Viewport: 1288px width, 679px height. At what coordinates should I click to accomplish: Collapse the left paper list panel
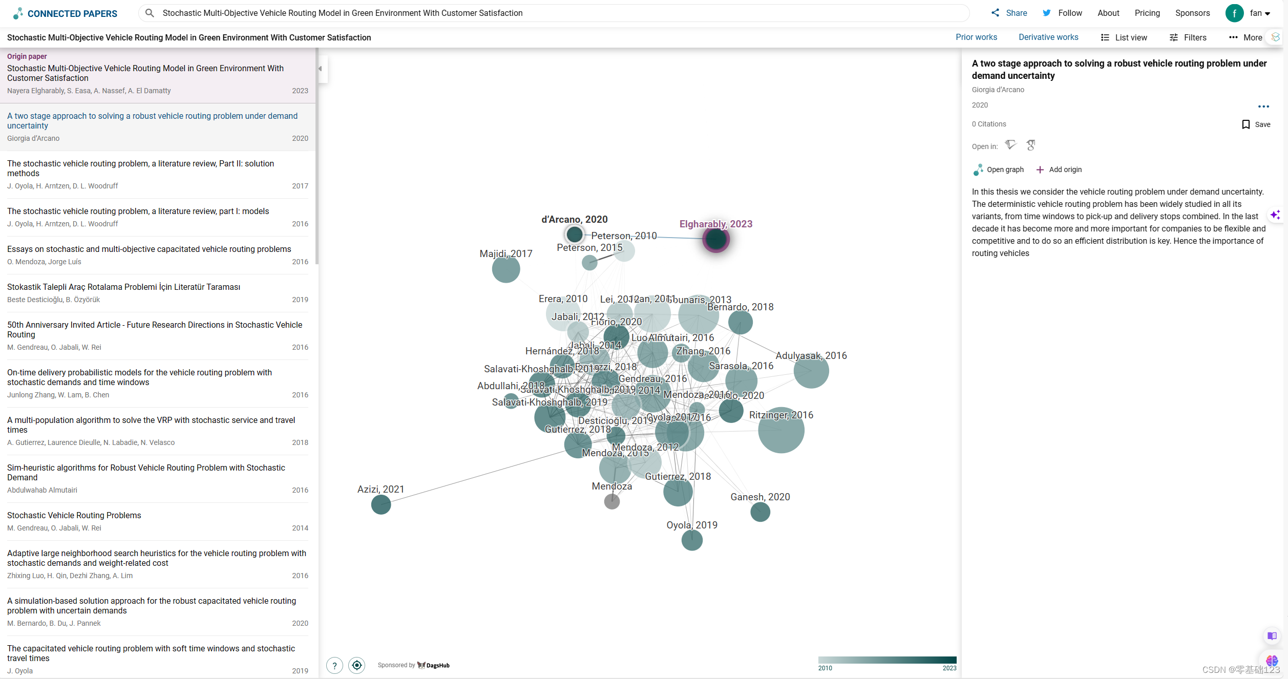pos(321,69)
